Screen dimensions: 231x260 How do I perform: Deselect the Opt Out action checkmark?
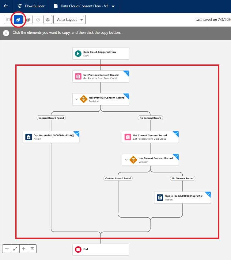77,133
